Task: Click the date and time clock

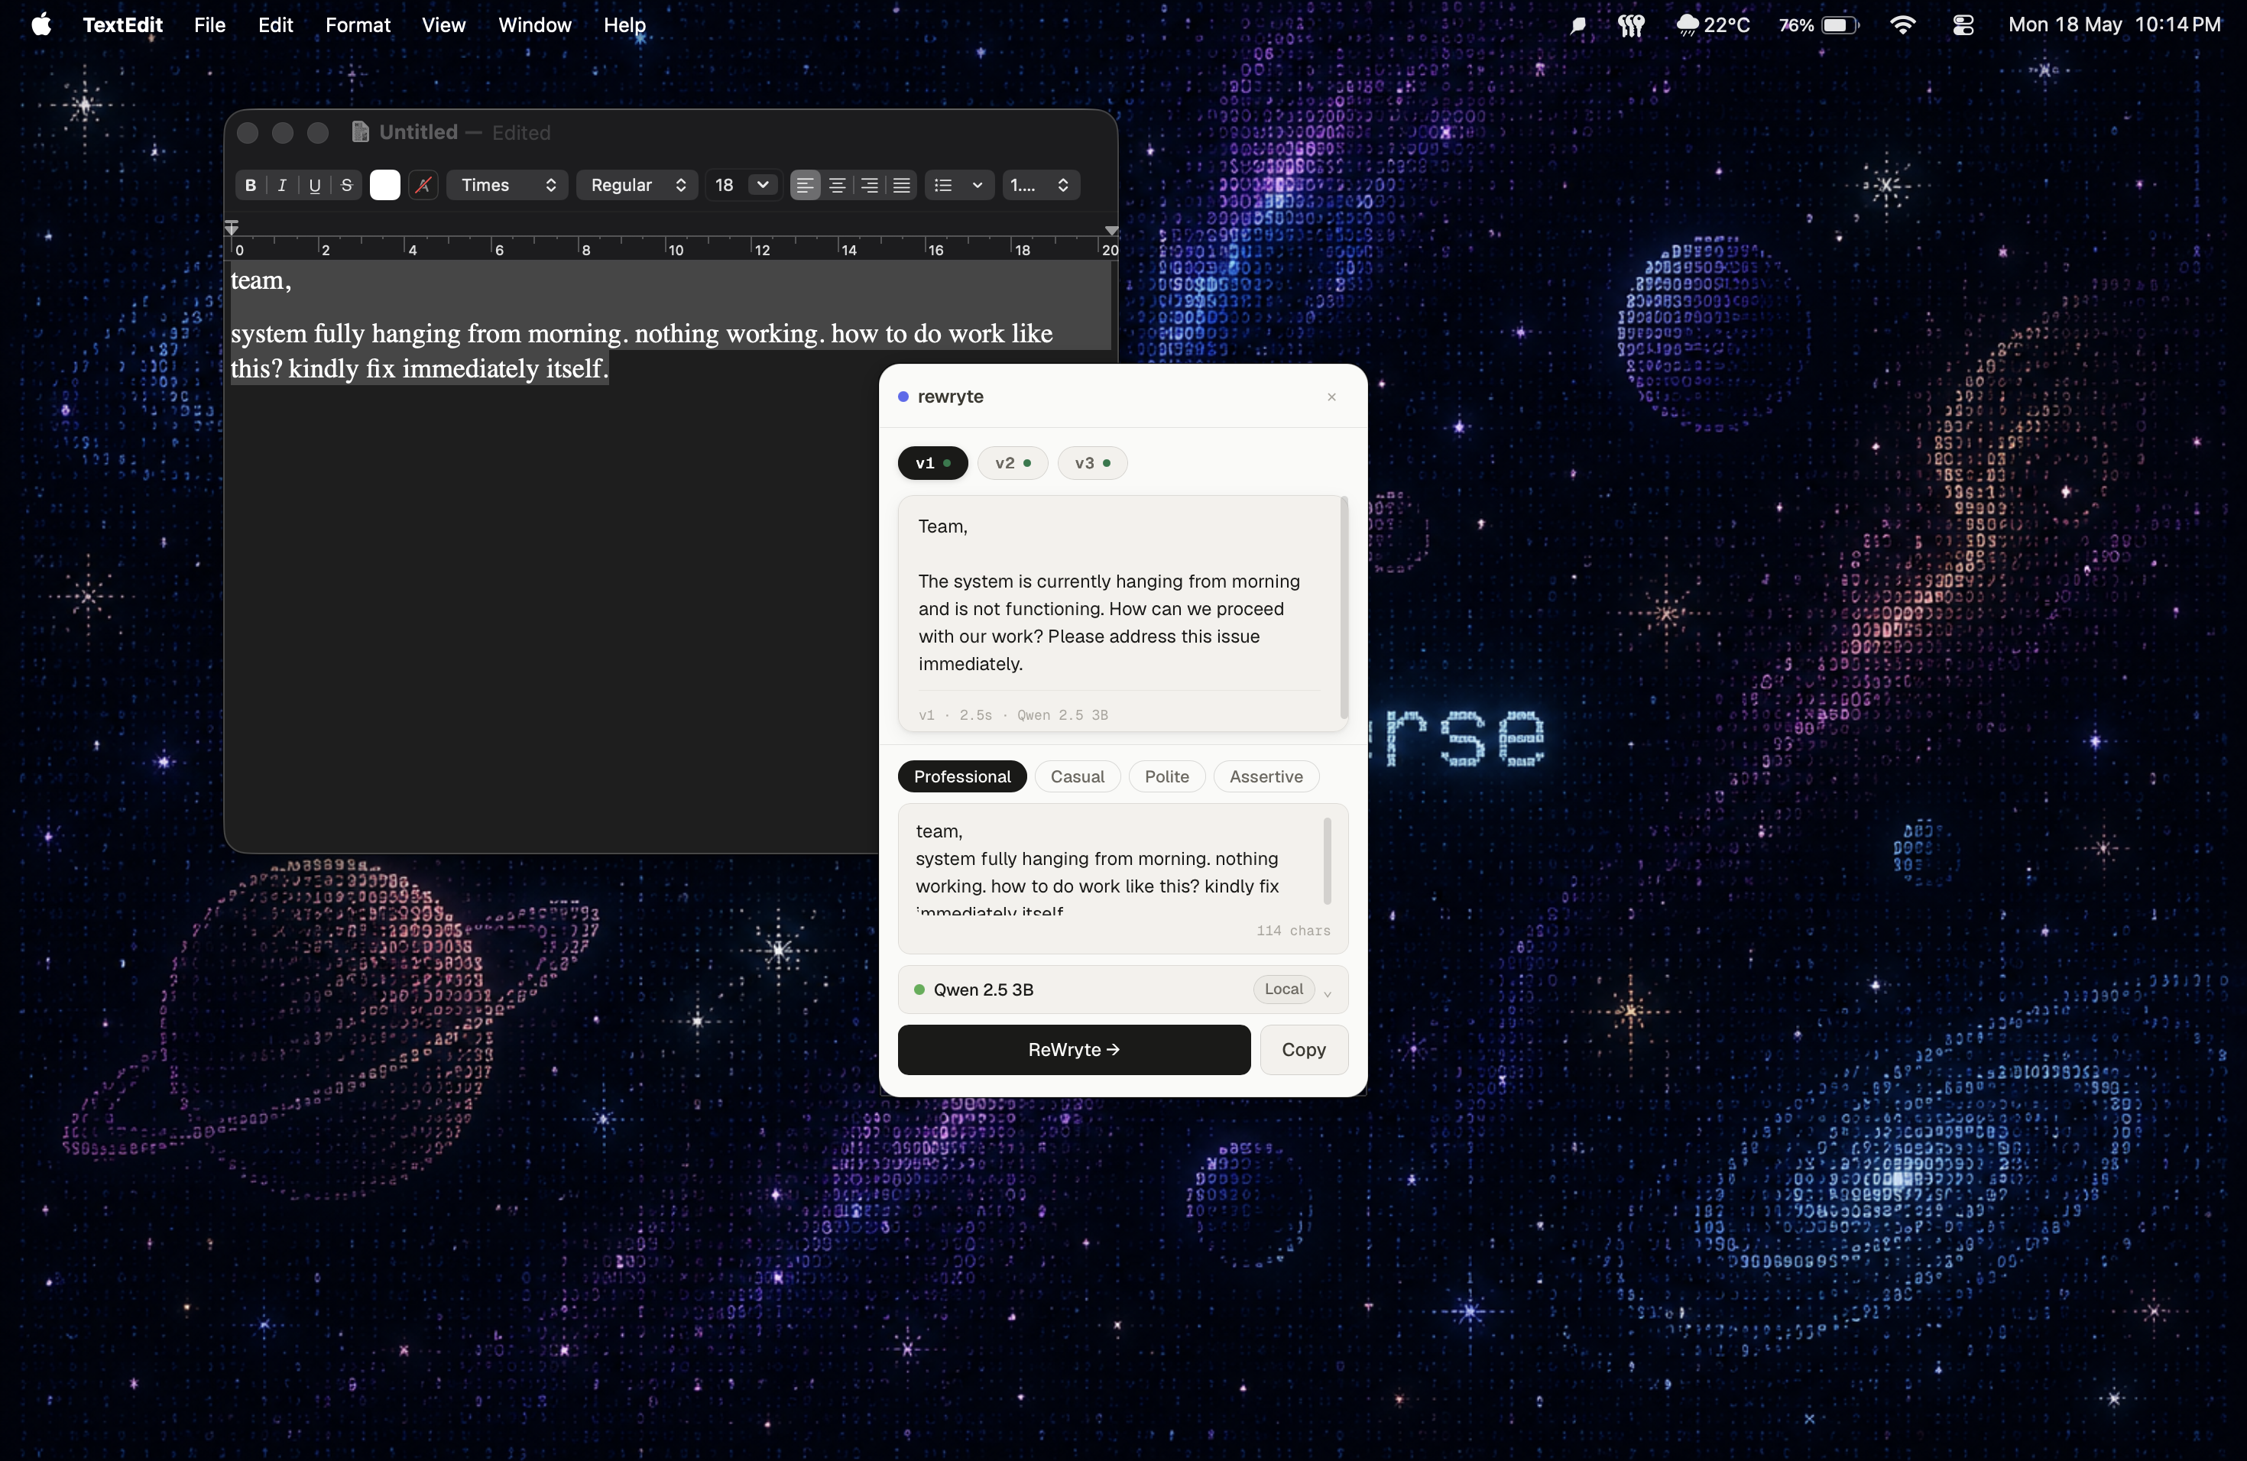Action: pos(2115,24)
